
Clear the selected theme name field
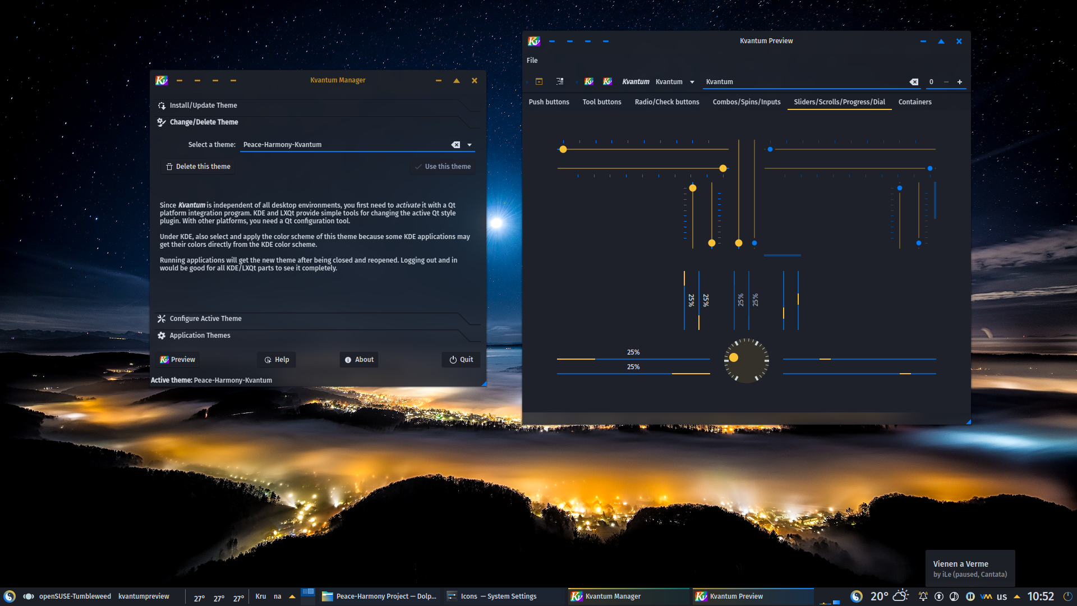tap(455, 145)
